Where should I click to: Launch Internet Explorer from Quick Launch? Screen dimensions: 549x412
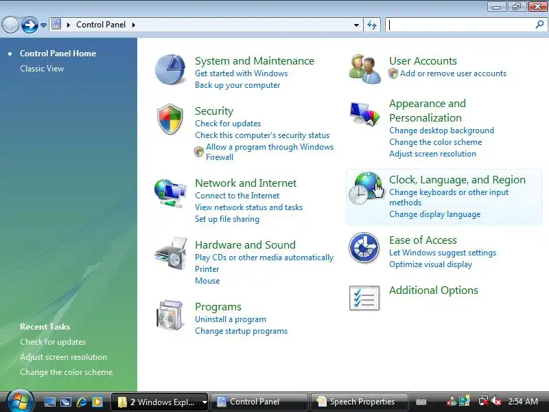coord(82,402)
